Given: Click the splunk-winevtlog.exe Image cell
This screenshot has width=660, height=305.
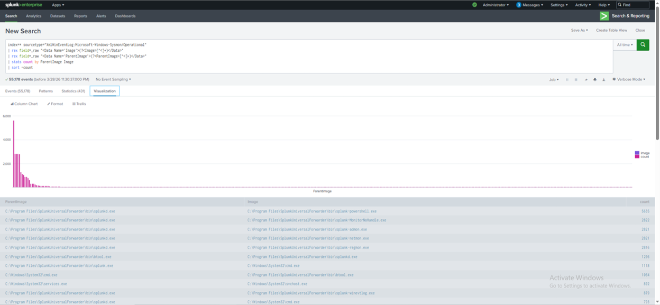Looking at the screenshot, I should [x=311, y=293].
